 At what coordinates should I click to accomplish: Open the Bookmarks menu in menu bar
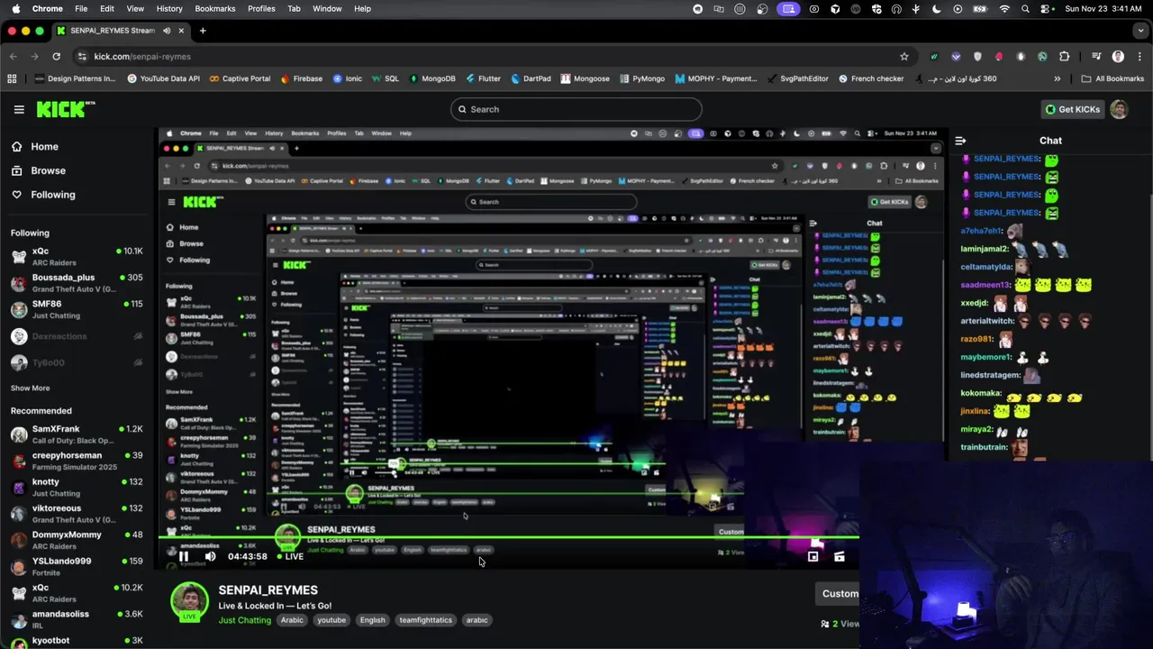coord(214,8)
